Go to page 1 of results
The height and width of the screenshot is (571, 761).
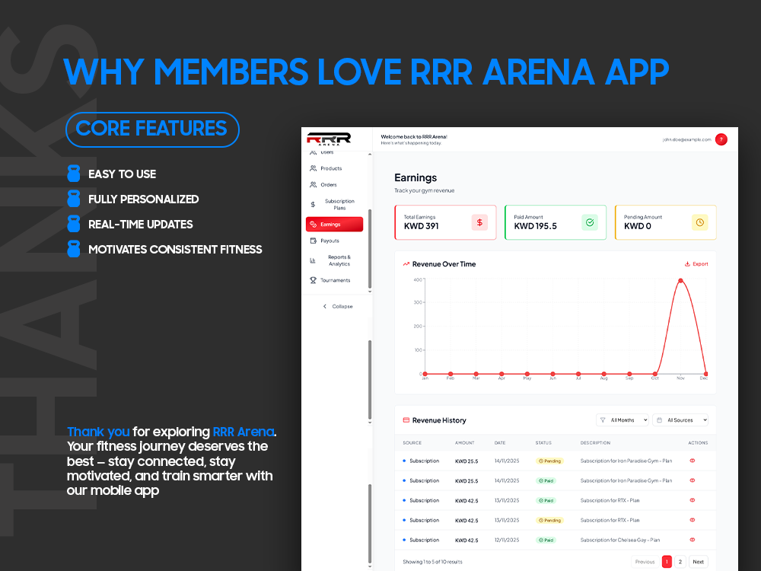pos(667,562)
